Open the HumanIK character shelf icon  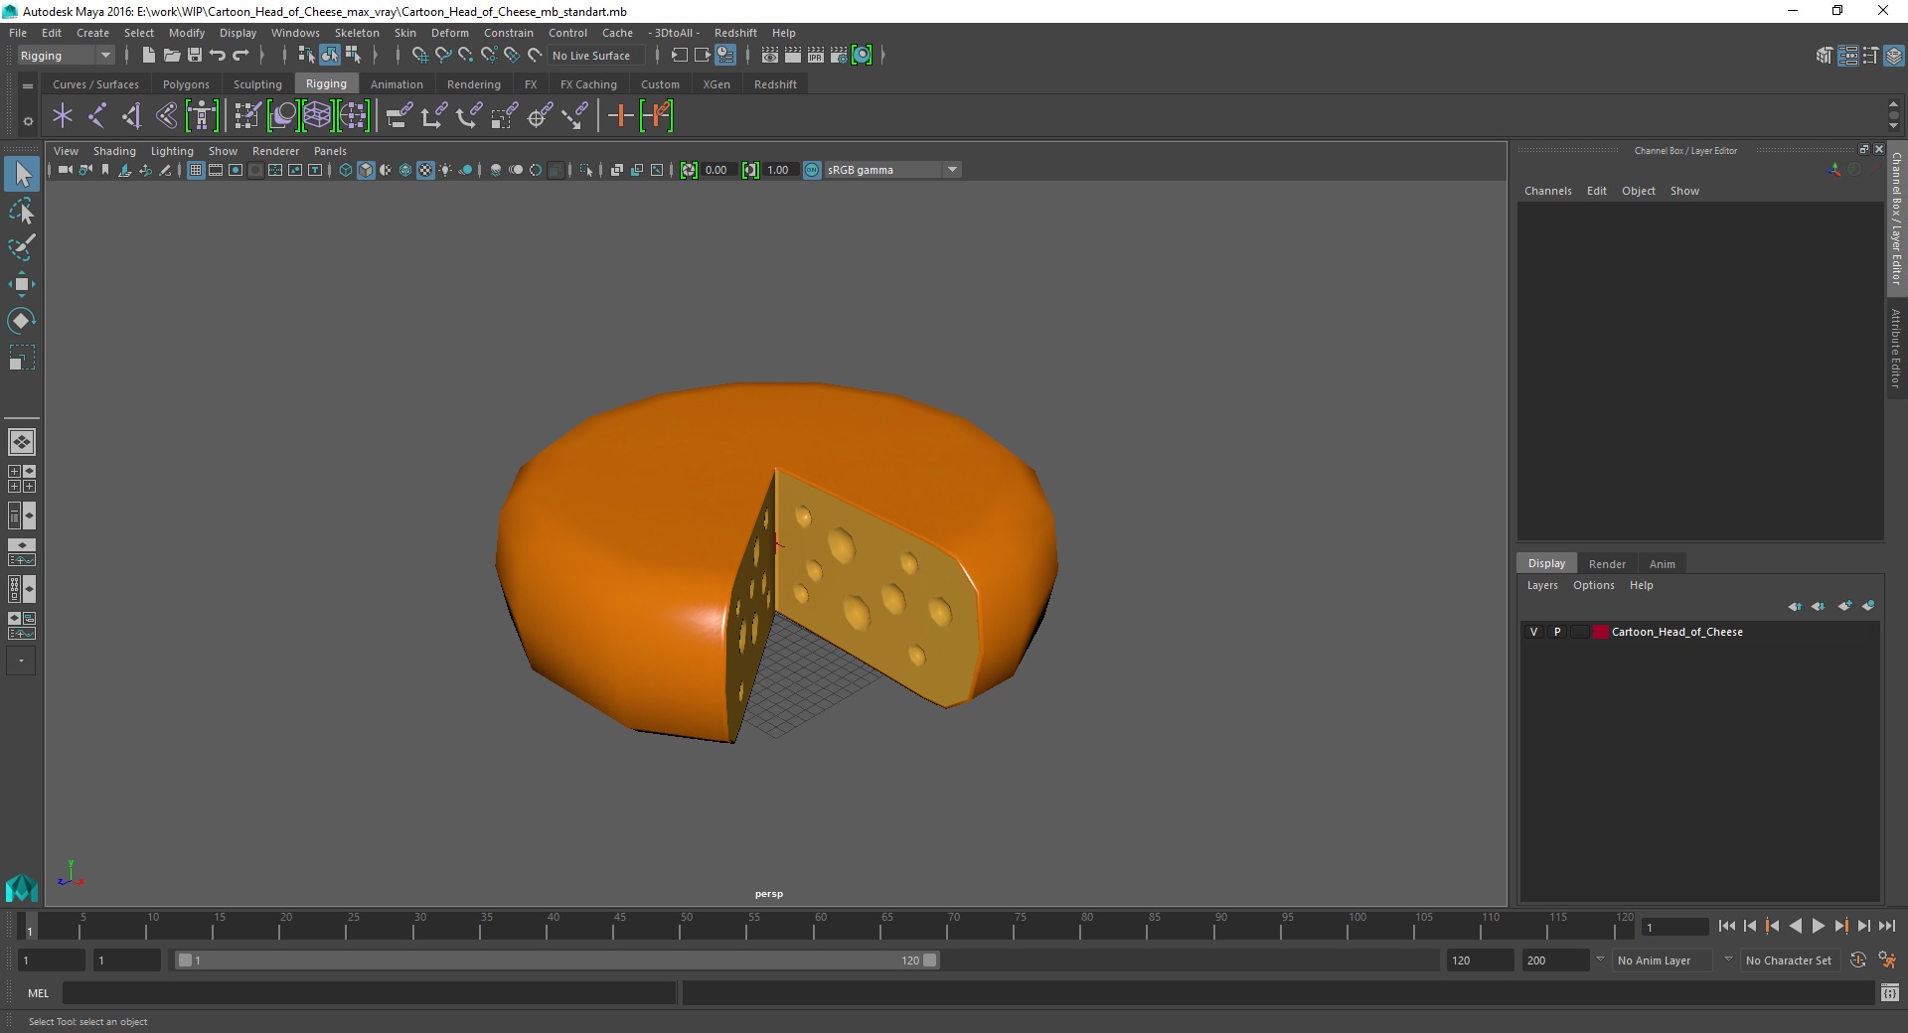(202, 116)
